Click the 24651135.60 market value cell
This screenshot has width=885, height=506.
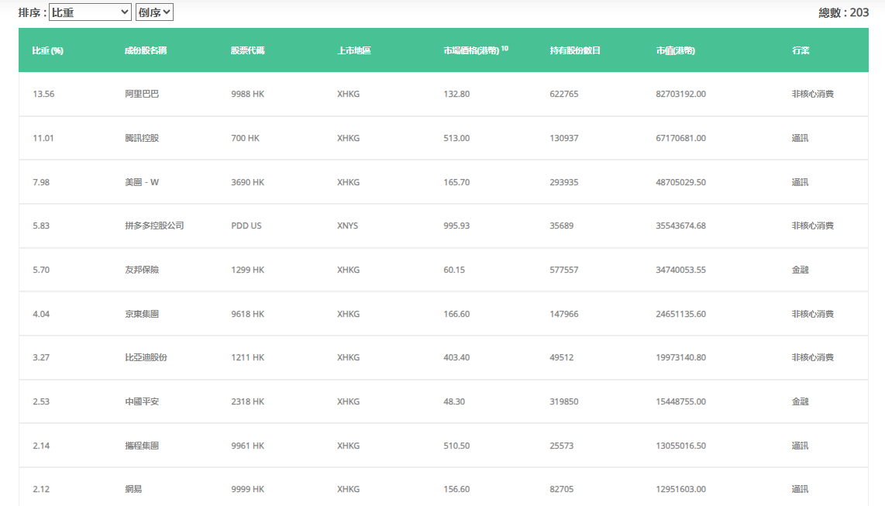point(680,314)
